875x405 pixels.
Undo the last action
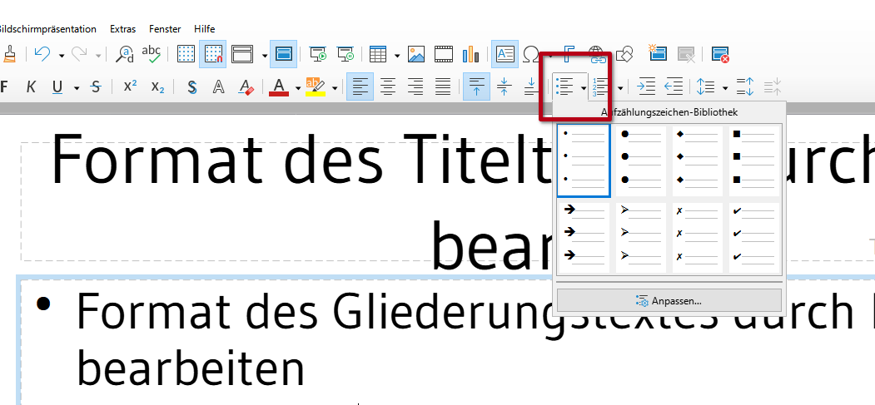tap(42, 54)
